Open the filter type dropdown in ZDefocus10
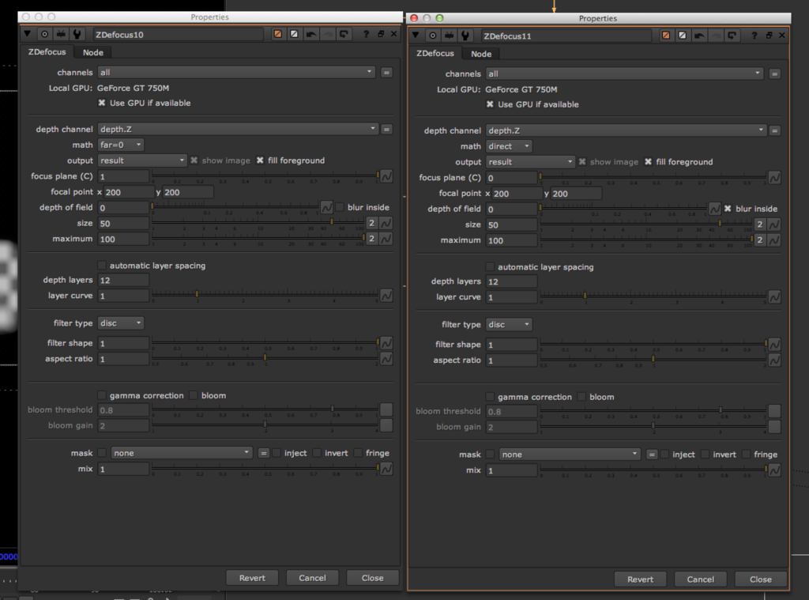The width and height of the screenshot is (809, 600). click(120, 323)
